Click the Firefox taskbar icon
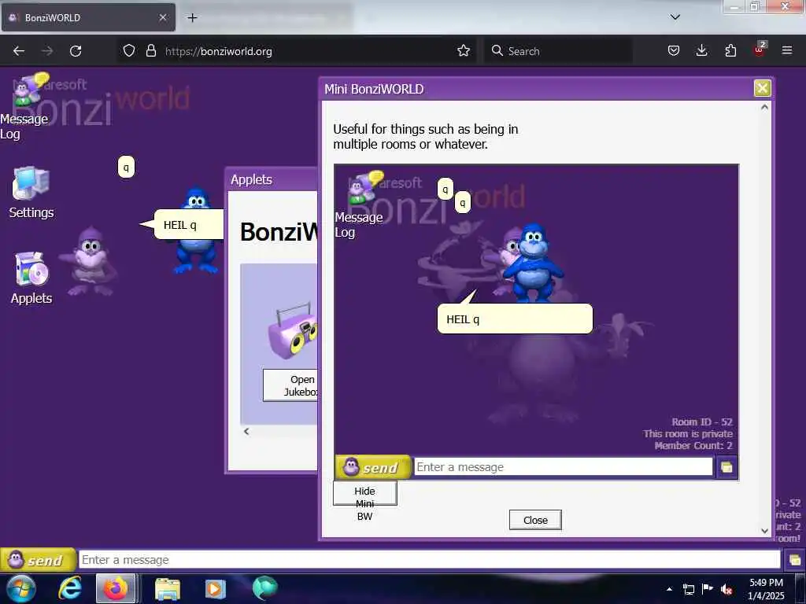Image resolution: width=806 pixels, height=604 pixels. pos(116,588)
